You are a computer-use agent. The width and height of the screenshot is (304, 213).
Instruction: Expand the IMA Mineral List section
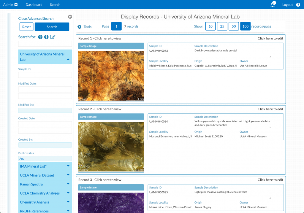tap(45, 166)
